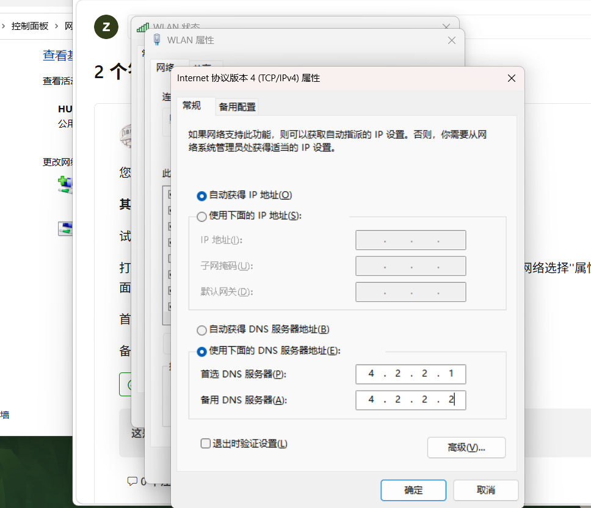Switch to the 备用配置 tab

[237, 107]
